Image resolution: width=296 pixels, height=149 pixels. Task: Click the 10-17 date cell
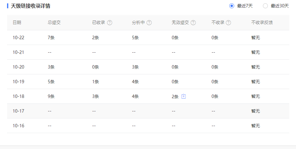pyautogui.click(x=18, y=111)
